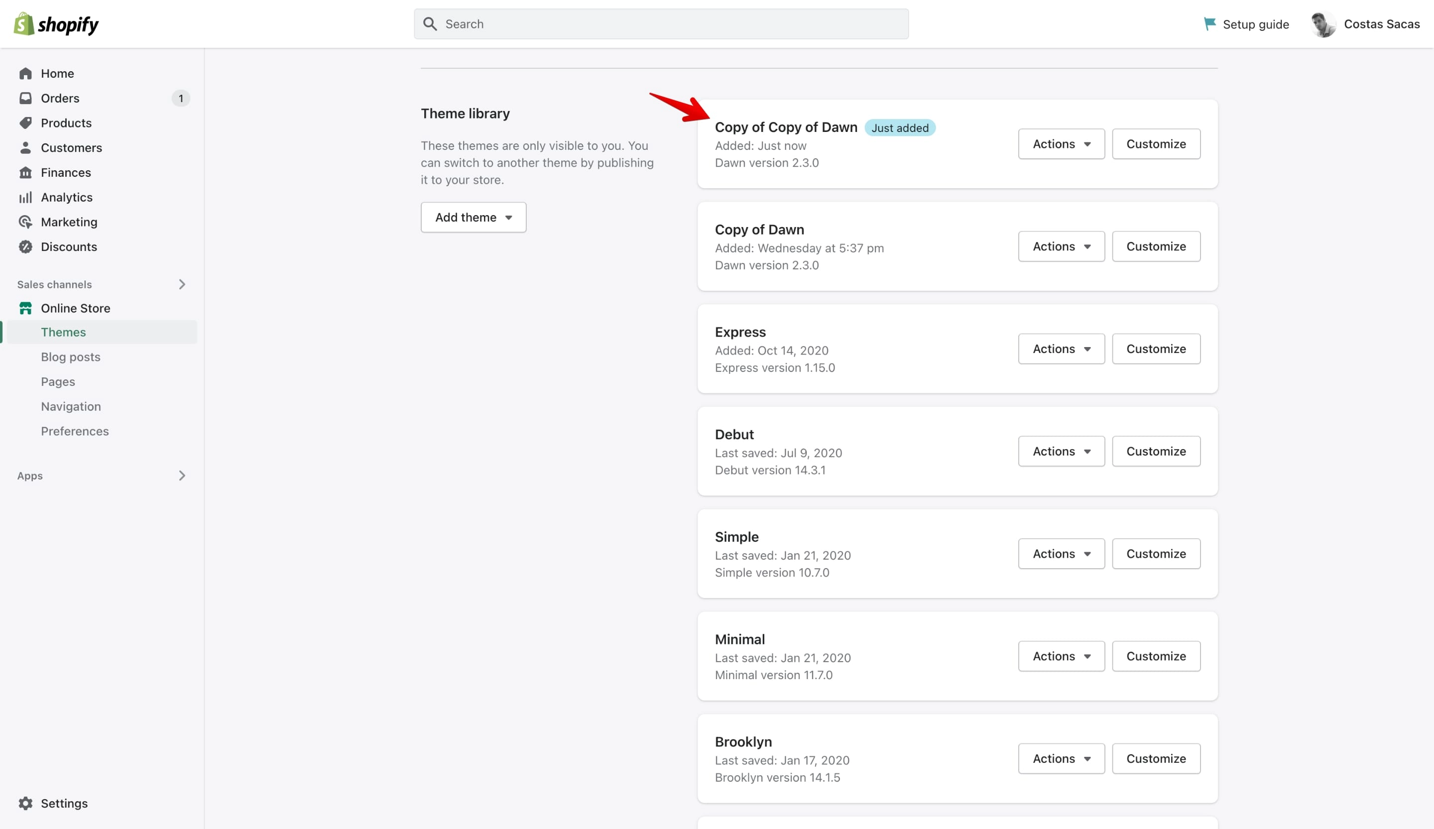This screenshot has width=1434, height=829.
Task: Expand the Apps section chevron
Action: click(x=182, y=475)
